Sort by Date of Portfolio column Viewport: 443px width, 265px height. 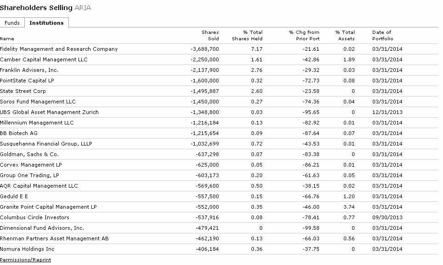(x=380, y=35)
